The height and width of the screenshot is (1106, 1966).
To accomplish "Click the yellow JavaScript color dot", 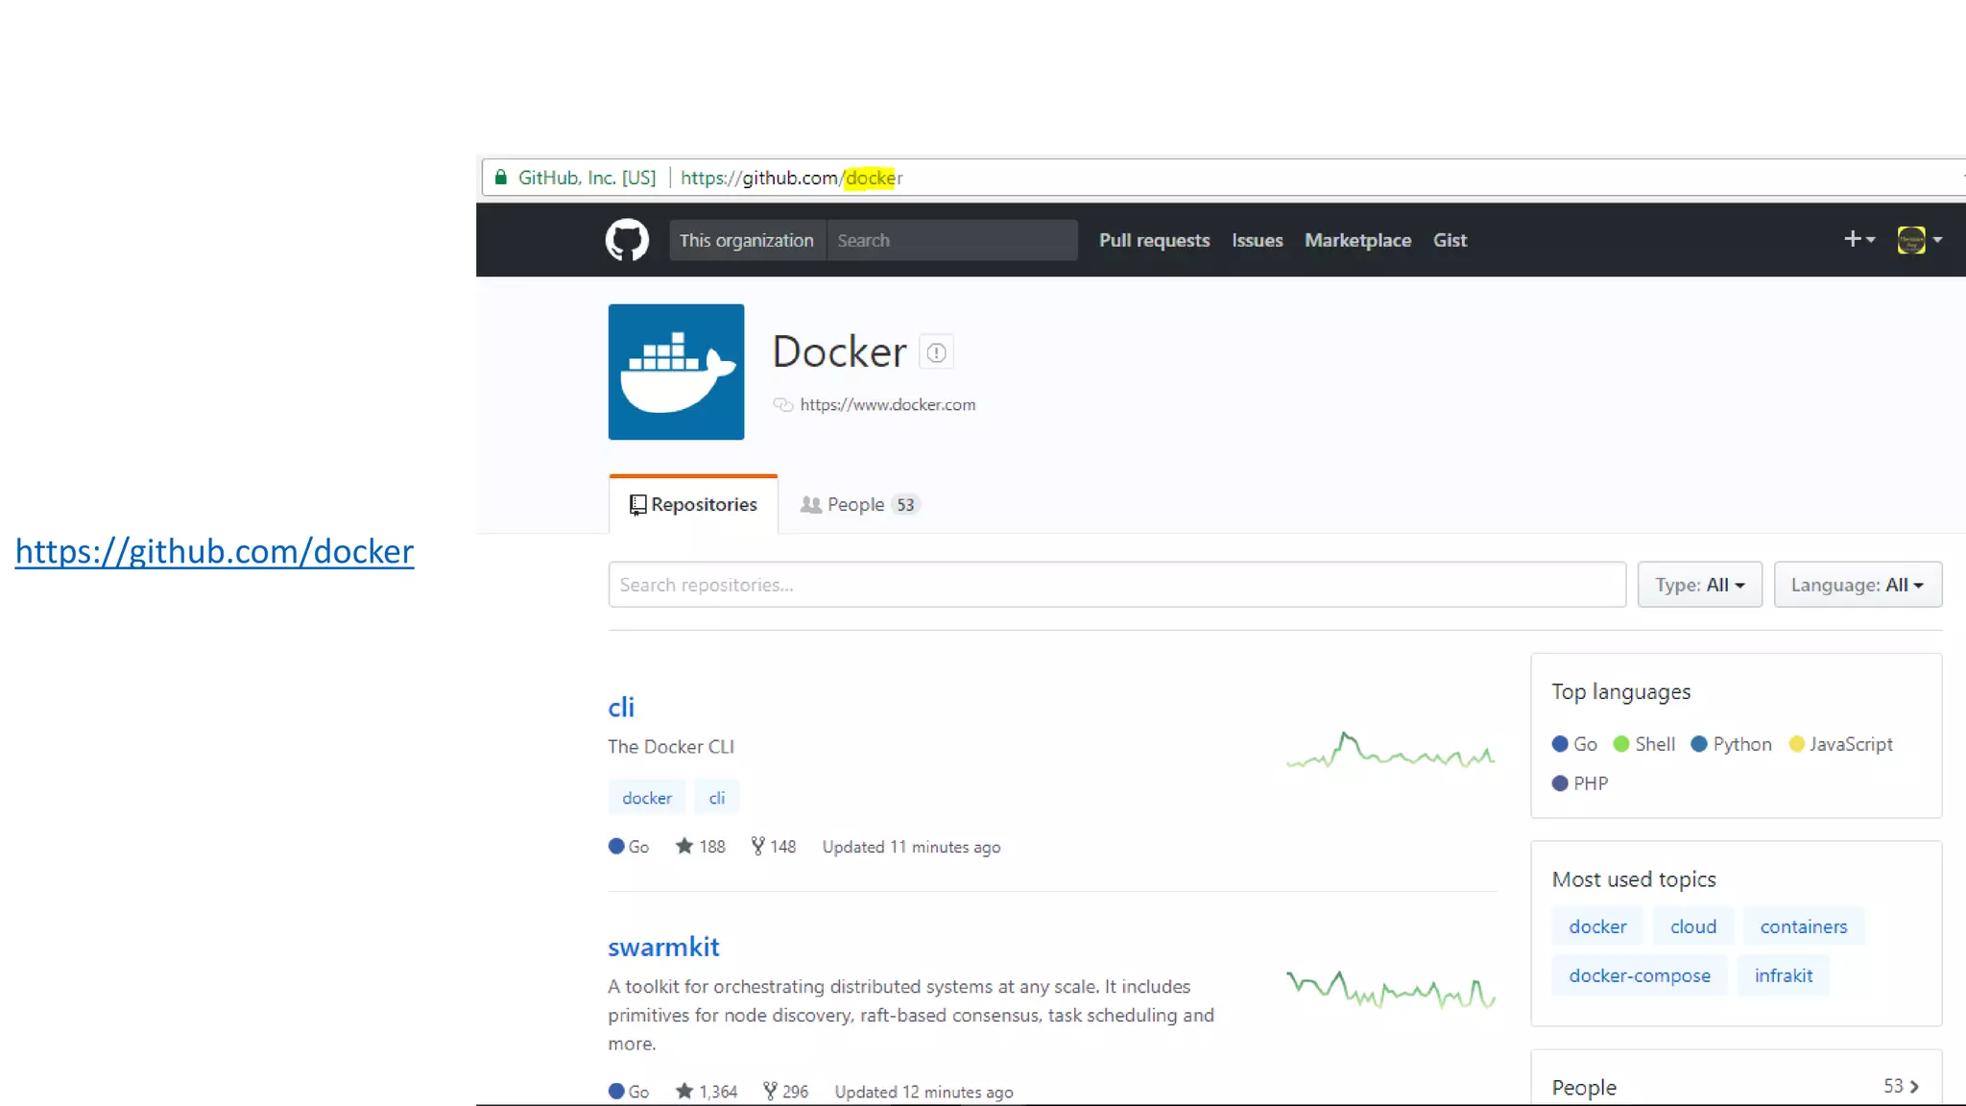I will (1797, 744).
